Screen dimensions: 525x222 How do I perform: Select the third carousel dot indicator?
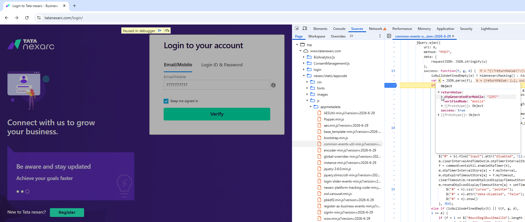[x=27, y=192]
